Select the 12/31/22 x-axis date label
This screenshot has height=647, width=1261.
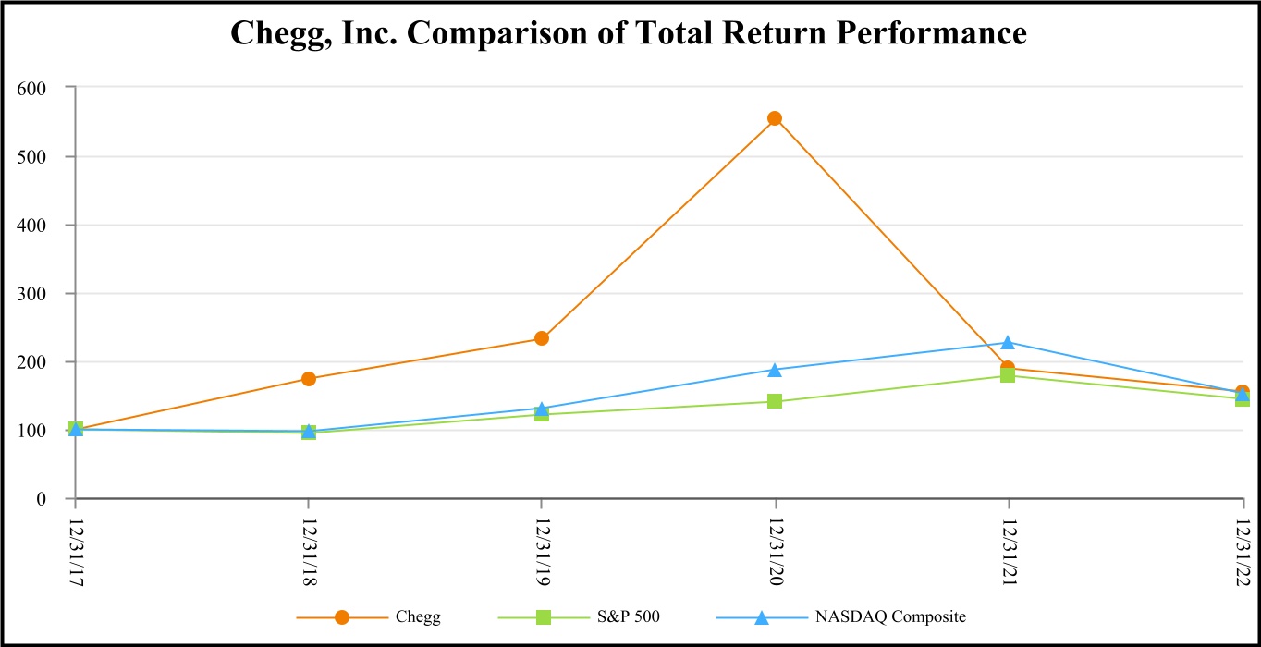pyautogui.click(x=1242, y=547)
